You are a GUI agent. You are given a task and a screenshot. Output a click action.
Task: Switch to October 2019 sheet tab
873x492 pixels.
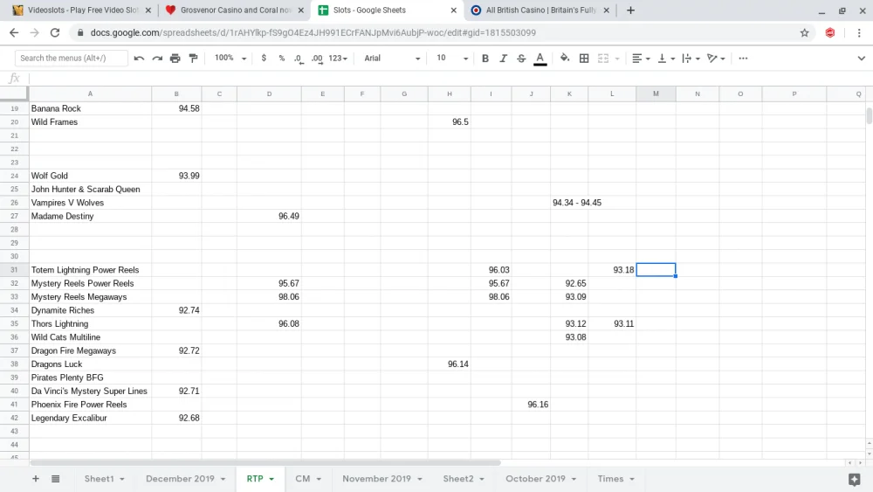535,479
